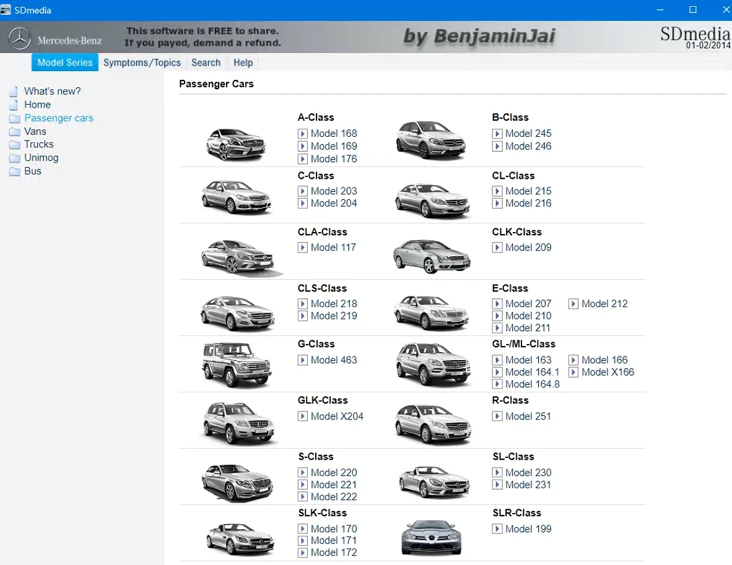This screenshot has width=732, height=565.
Task: Click arrow icon beside Model 168
Action: pos(302,134)
